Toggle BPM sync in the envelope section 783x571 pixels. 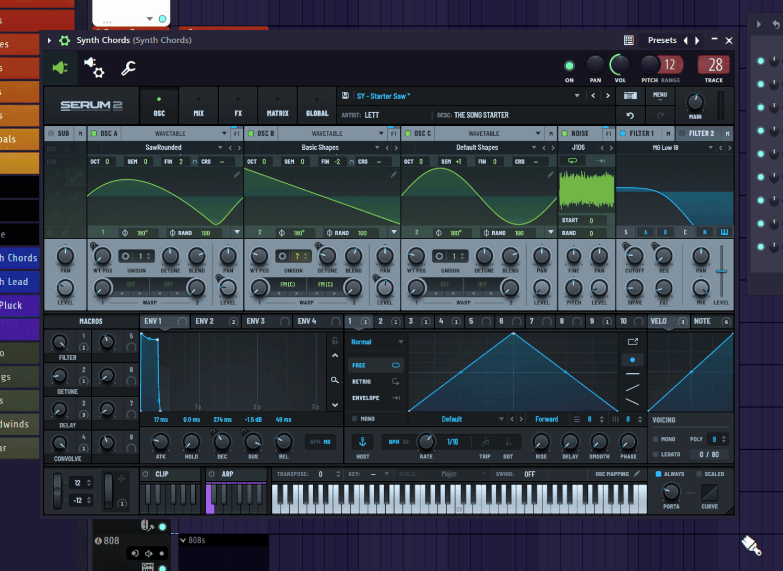tap(320, 442)
